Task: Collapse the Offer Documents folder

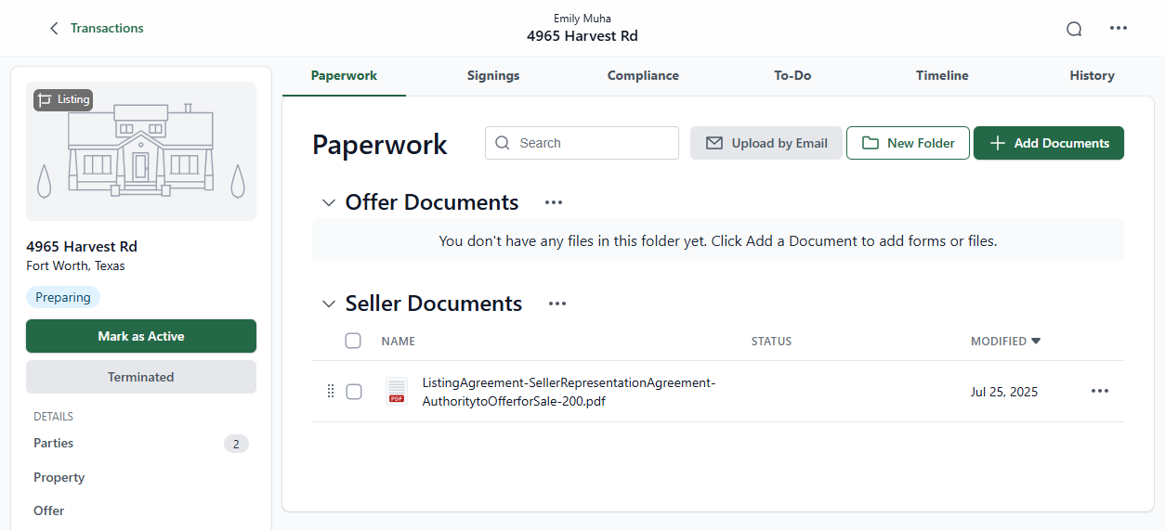Action: point(328,202)
